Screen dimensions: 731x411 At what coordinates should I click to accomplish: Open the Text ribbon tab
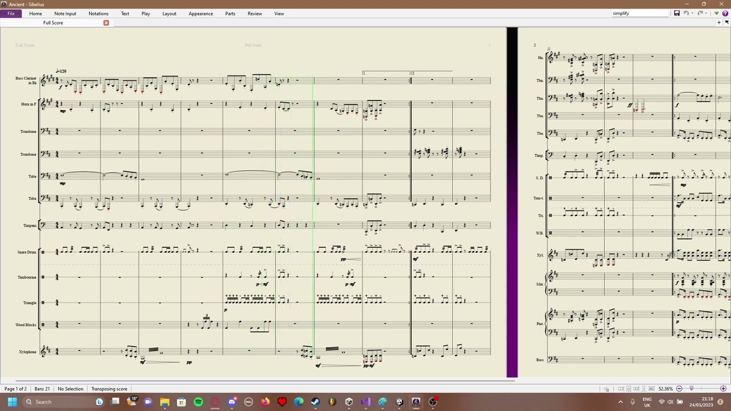[125, 14]
